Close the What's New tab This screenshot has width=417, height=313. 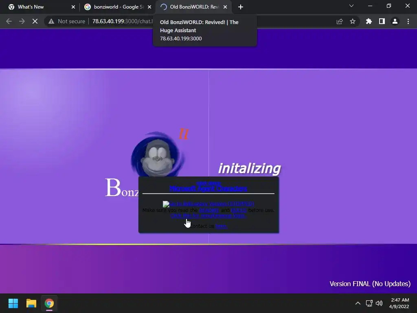click(73, 7)
